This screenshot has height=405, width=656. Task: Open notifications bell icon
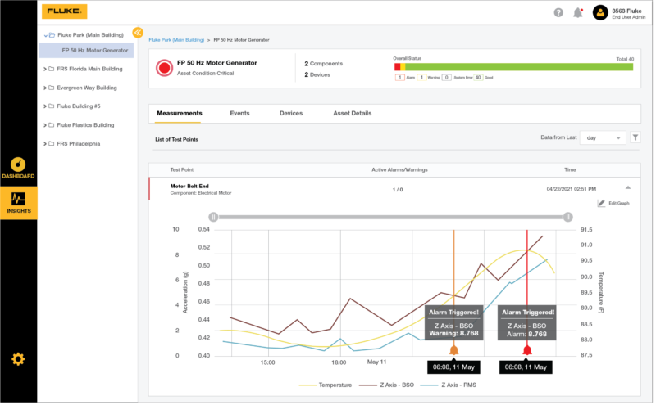[578, 12]
